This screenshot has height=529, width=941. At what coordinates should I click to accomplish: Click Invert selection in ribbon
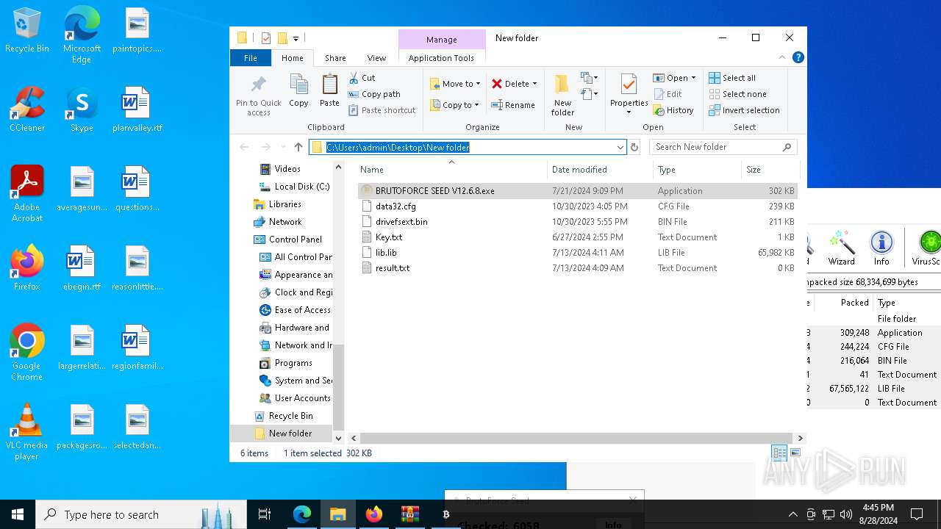tap(744, 110)
